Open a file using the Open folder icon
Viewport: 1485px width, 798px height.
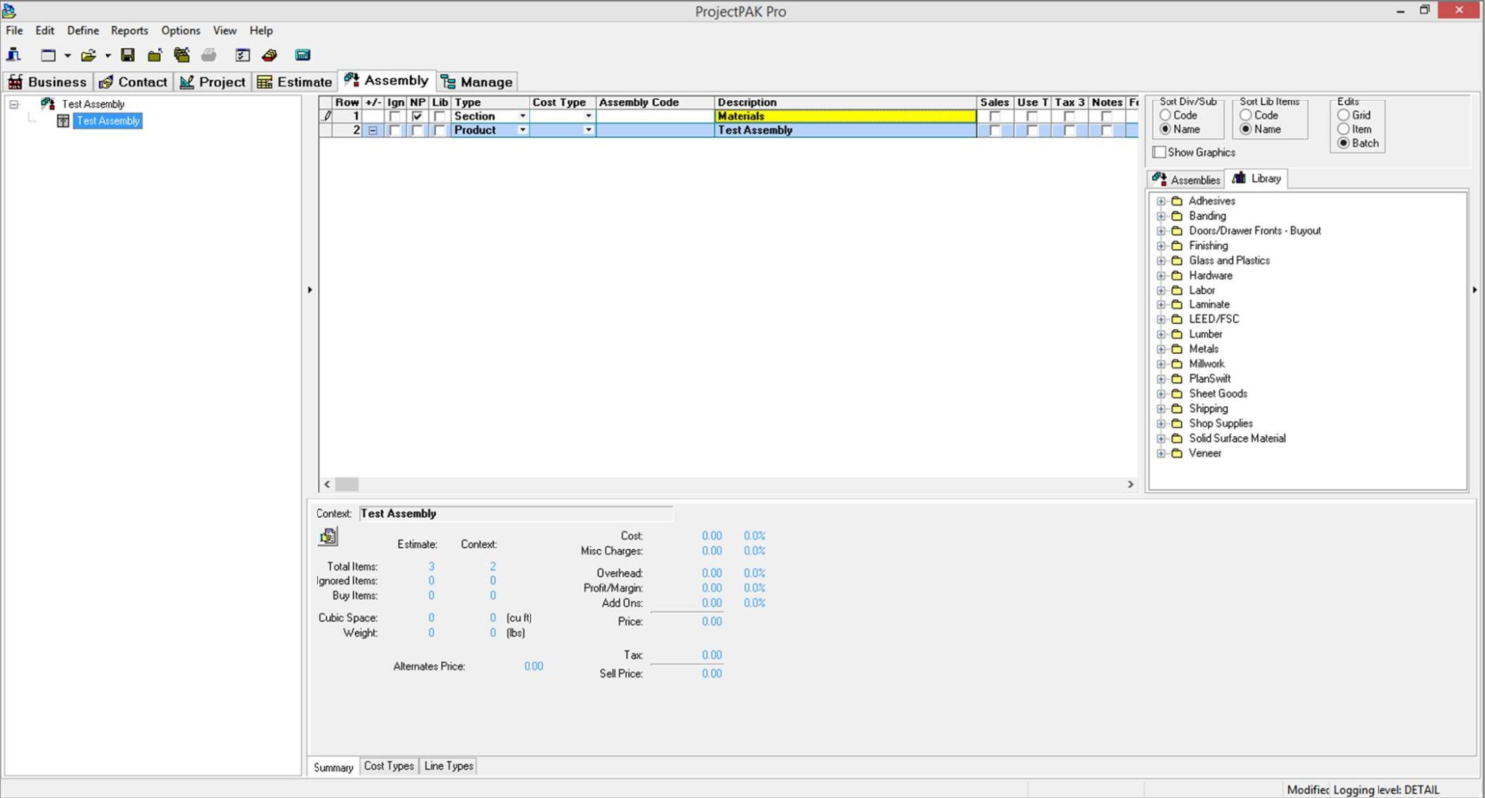pyautogui.click(x=90, y=55)
